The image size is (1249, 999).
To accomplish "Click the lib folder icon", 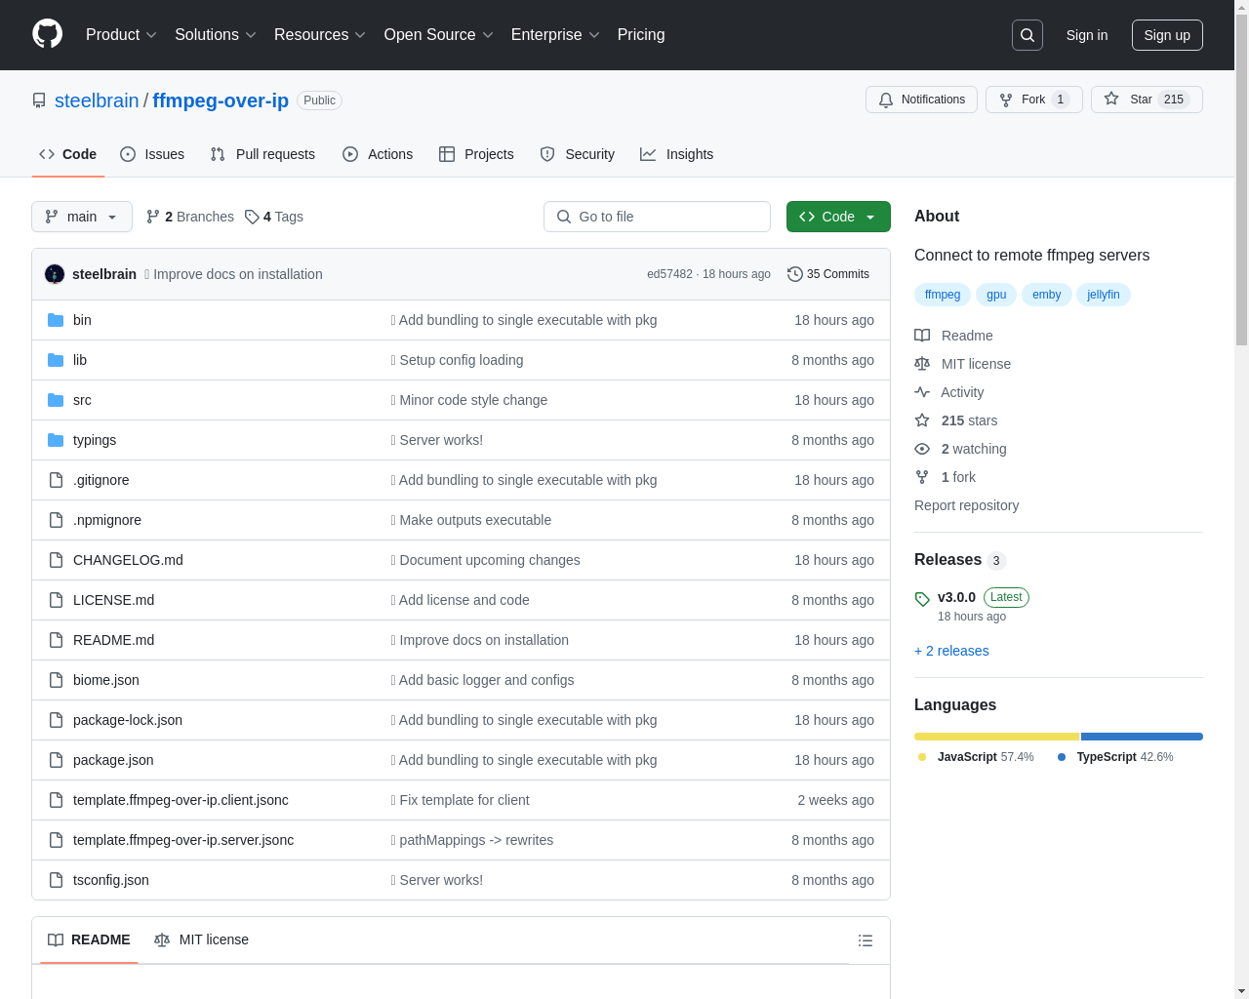I will (56, 360).
